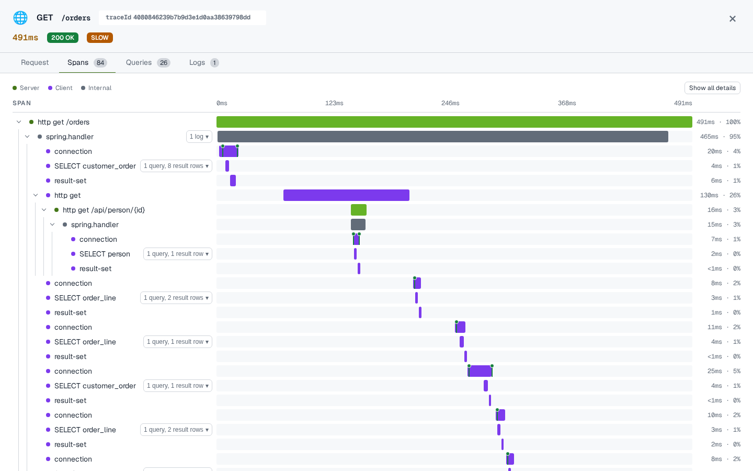Viewport: 753px width, 471px height.
Task: Expand the SELECT person query details dropdown
Action: coord(178,254)
